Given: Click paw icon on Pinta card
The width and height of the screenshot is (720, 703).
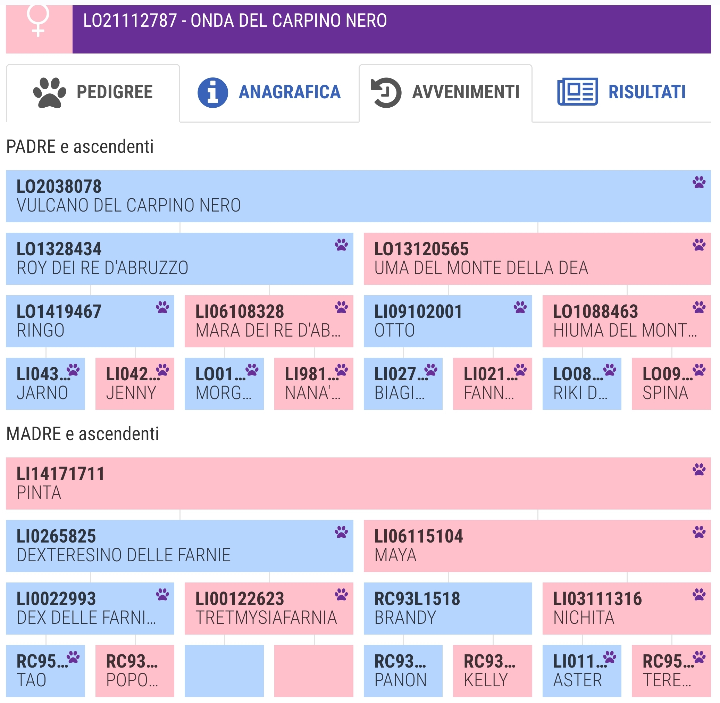Looking at the screenshot, I should (698, 470).
